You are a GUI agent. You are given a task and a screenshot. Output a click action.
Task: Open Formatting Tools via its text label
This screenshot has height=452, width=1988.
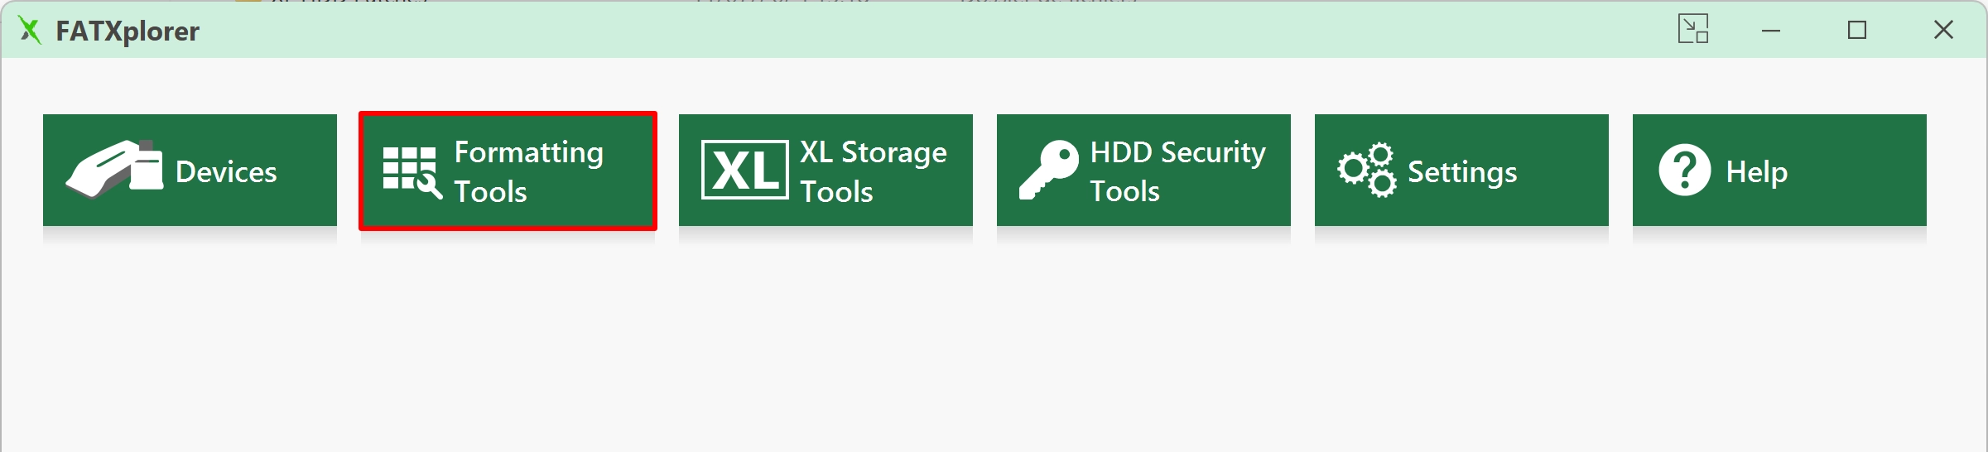pyautogui.click(x=529, y=171)
